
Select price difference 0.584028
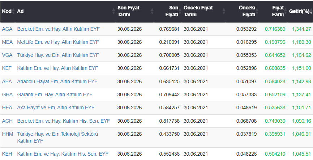[x=275, y=81]
